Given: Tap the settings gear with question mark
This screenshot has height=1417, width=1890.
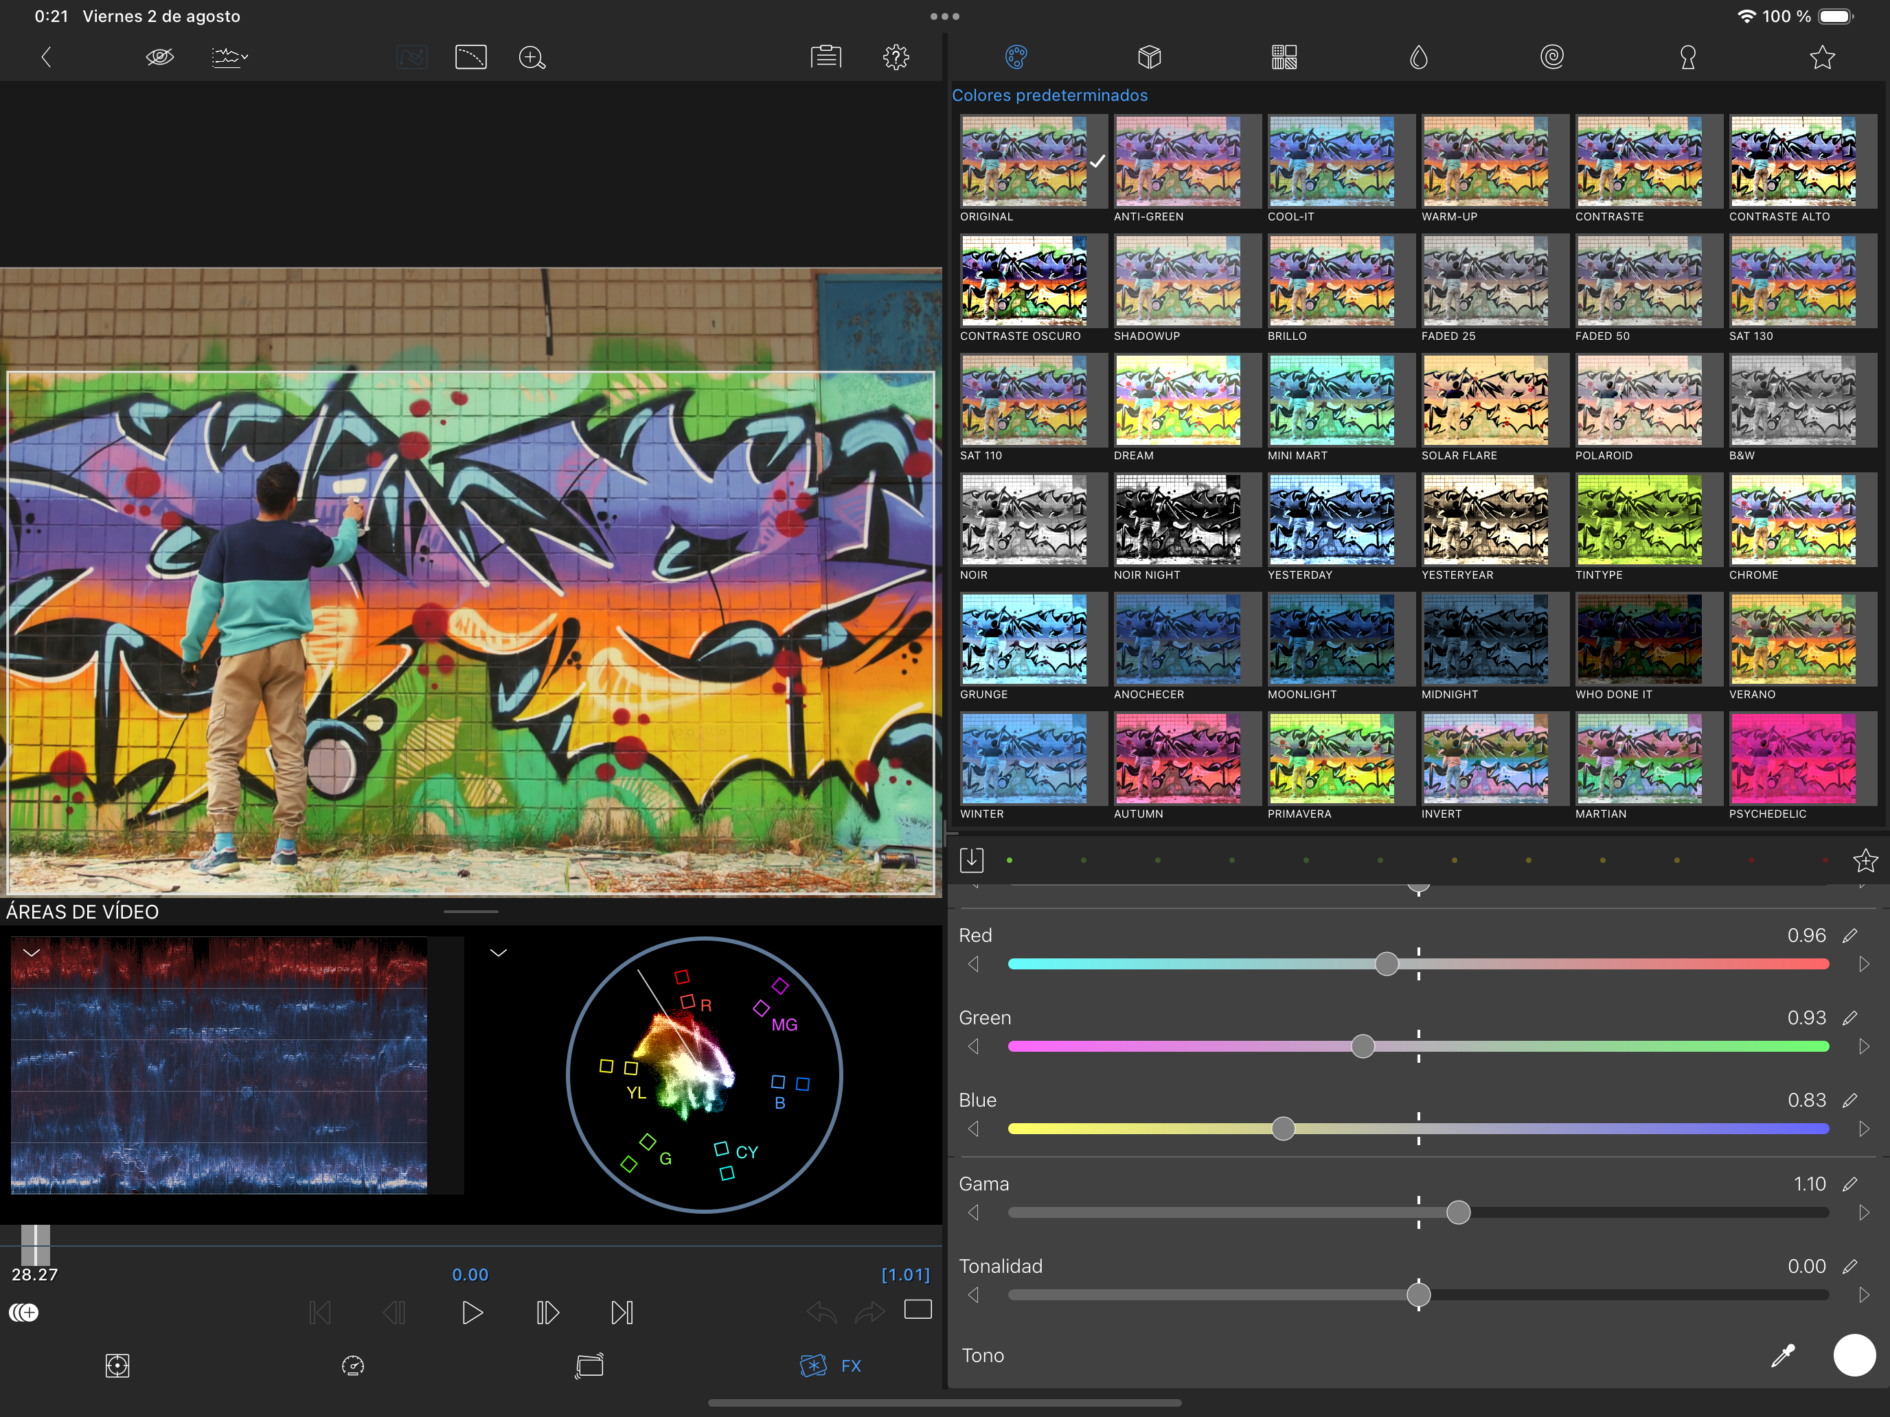Looking at the screenshot, I should [896, 57].
